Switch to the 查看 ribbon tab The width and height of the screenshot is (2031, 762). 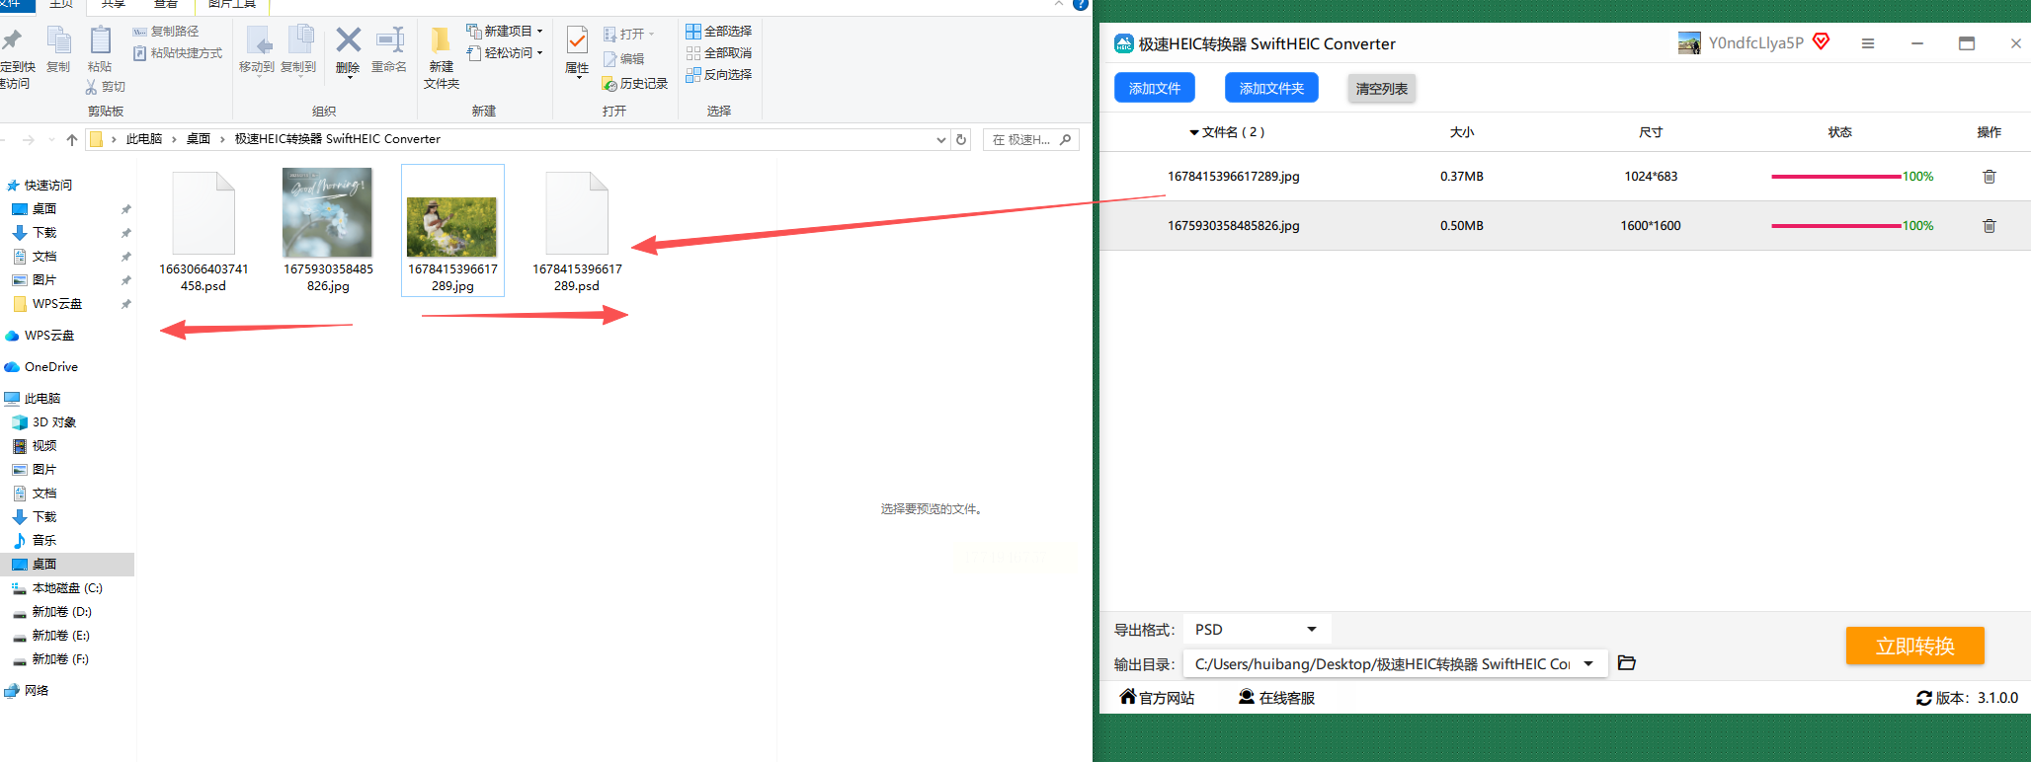165,5
